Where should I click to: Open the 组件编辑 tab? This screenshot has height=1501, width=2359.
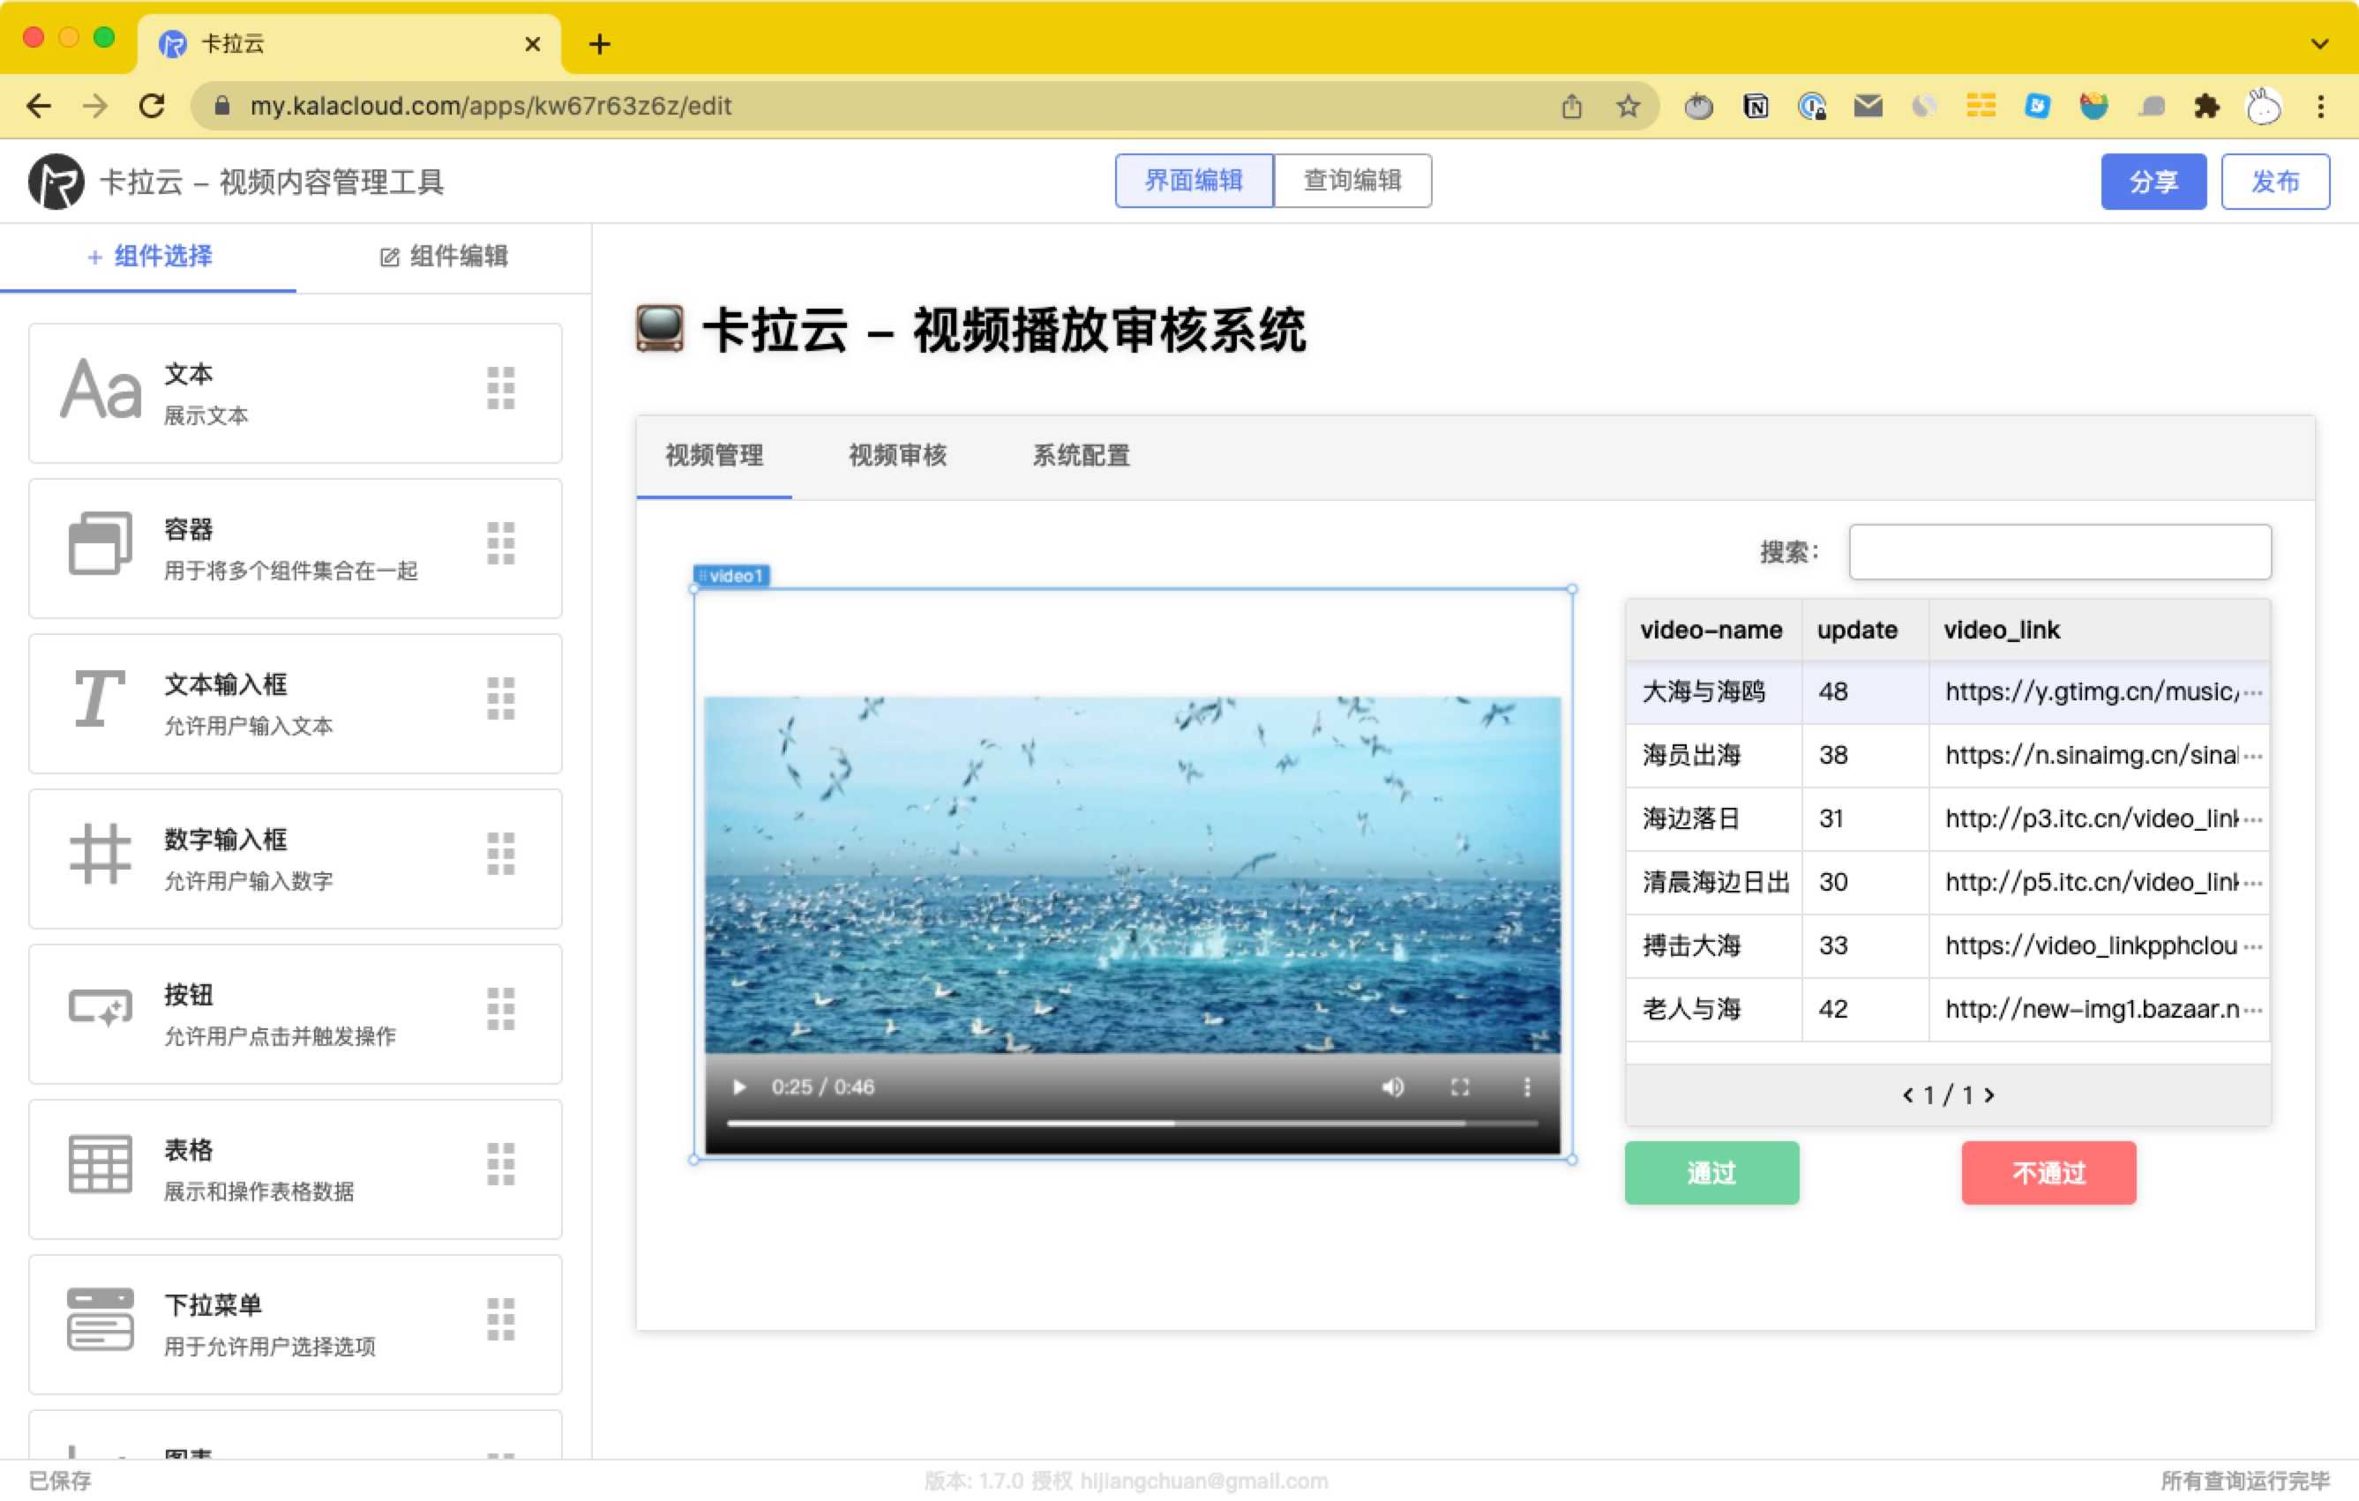click(x=444, y=257)
